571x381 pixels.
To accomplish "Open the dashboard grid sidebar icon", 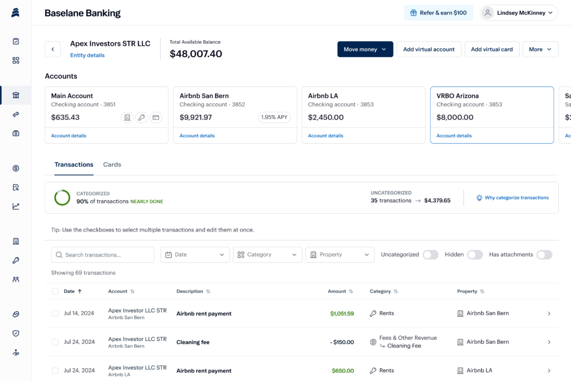I will click(16, 60).
